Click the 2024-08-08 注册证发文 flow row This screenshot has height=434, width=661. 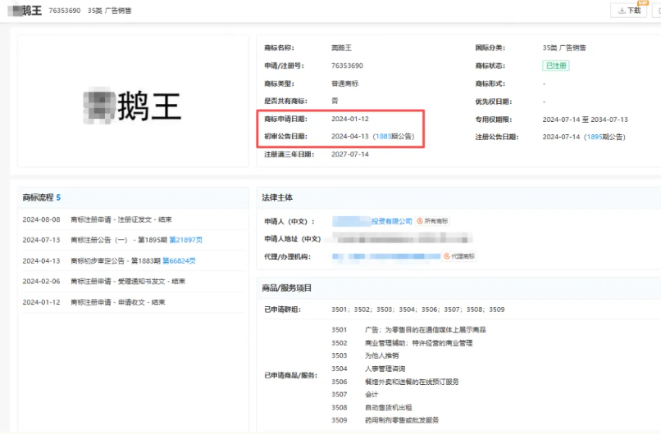133,219
